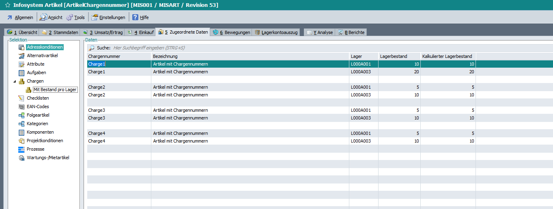Screen dimensions: 553x209
Task: Collapse the Chargen tree node
Action: click(15, 81)
